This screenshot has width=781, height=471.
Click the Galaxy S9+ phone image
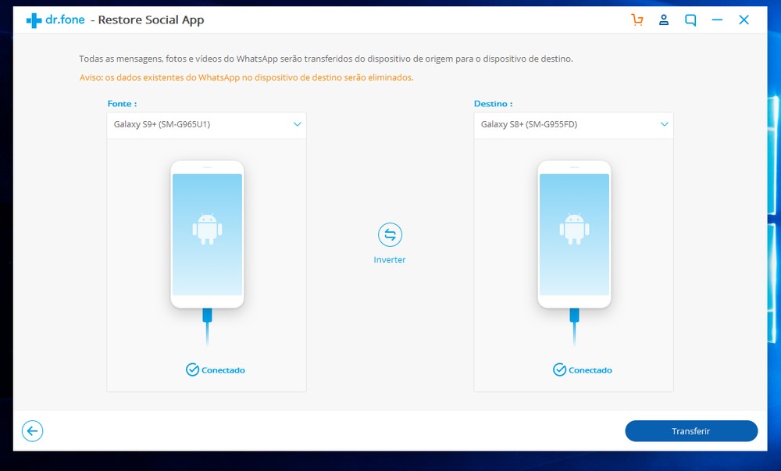(207, 234)
